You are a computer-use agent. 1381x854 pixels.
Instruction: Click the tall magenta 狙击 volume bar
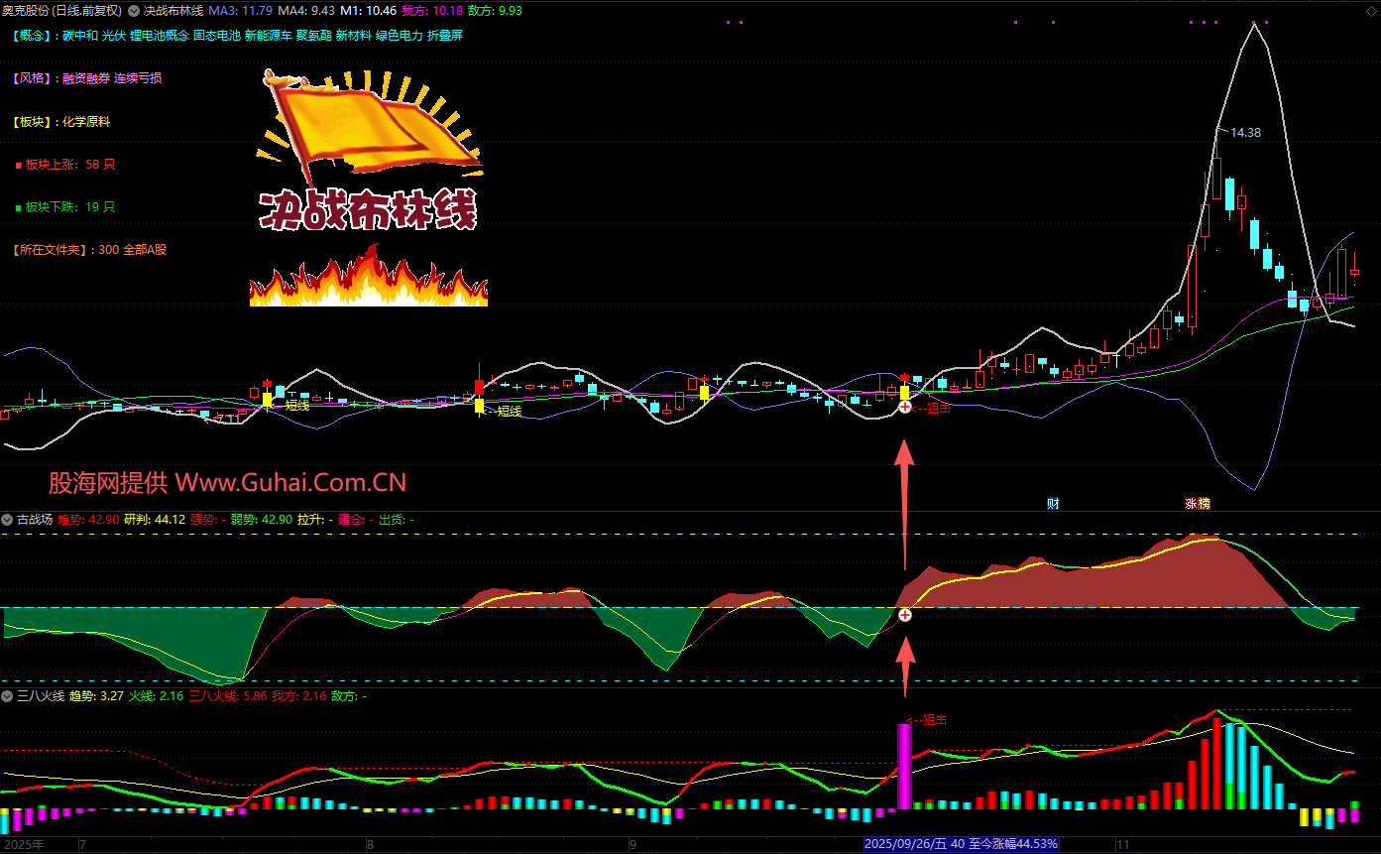[904, 766]
